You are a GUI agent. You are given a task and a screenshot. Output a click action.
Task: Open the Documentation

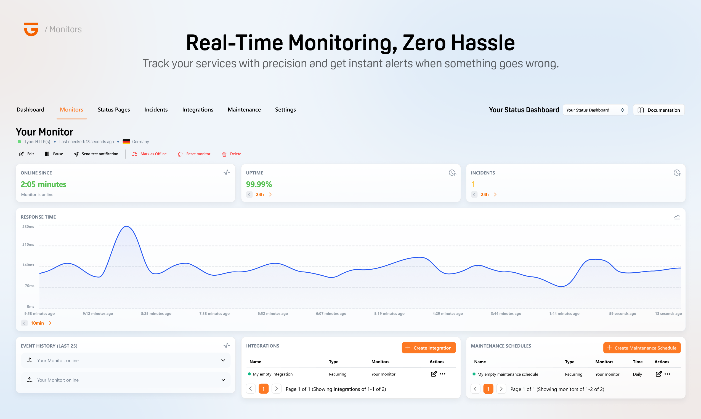[658, 110]
